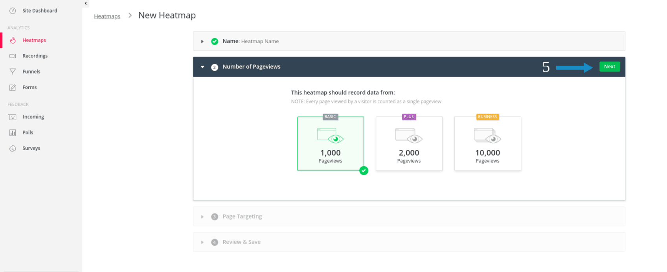Expand the Page Targeting section arrow

202,217
